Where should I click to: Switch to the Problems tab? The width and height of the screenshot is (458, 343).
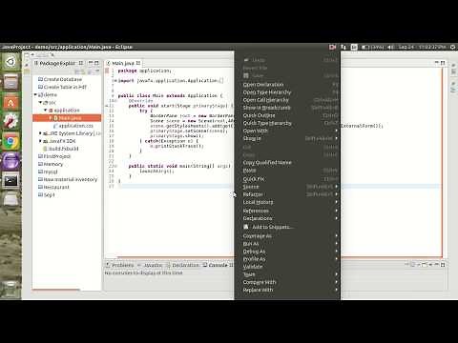[x=120, y=265]
